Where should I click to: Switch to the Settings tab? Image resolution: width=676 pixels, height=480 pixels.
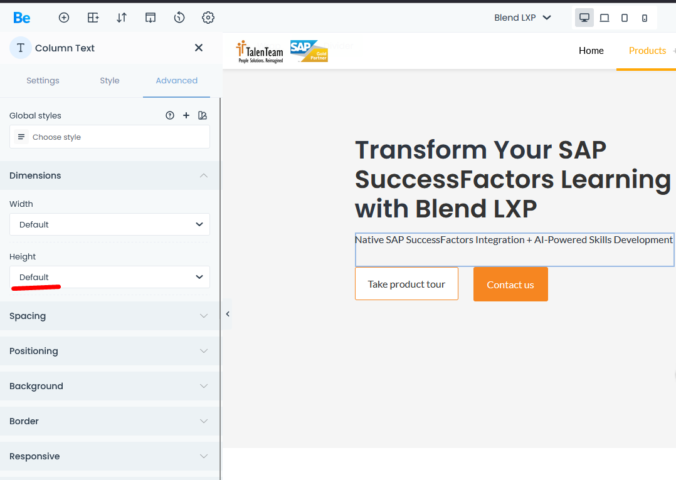43,80
